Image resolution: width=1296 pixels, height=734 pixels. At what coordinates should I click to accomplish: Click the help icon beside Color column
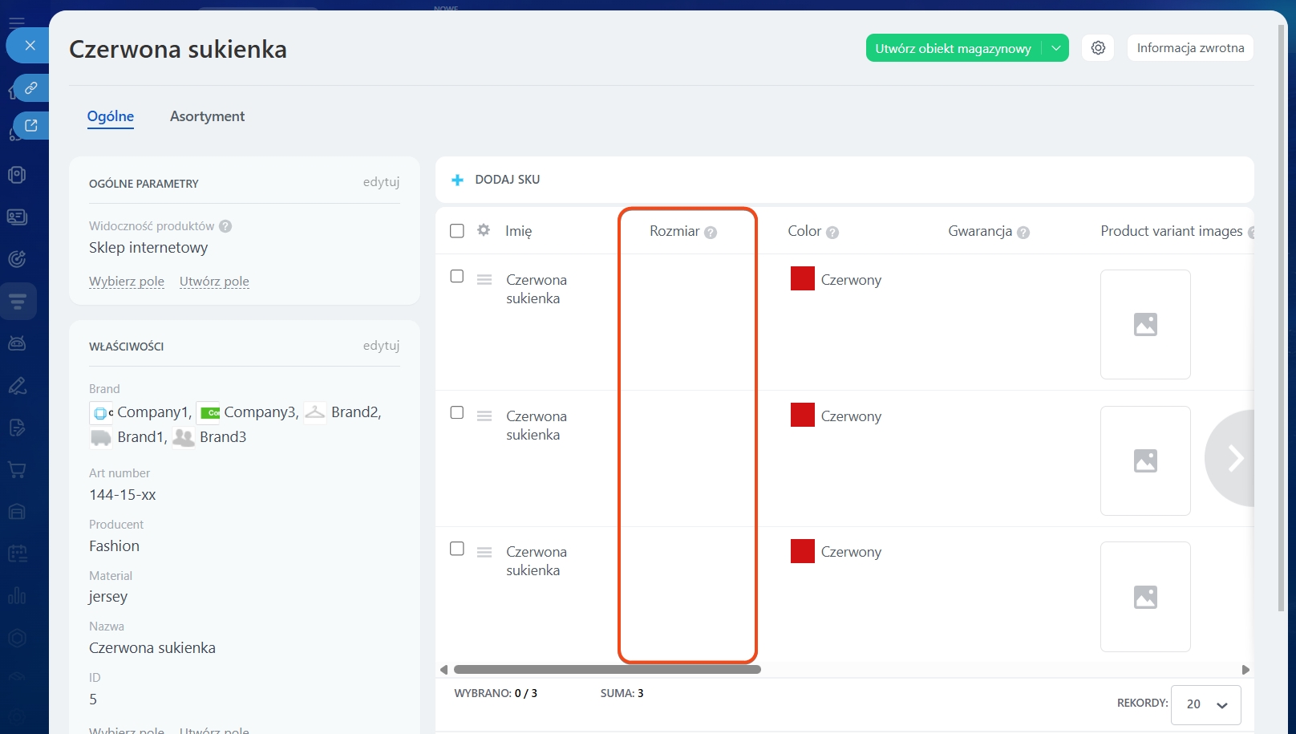click(x=832, y=233)
